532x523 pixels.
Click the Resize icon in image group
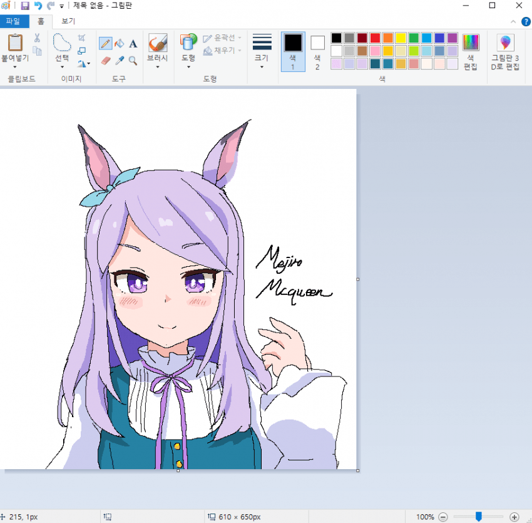click(x=81, y=51)
